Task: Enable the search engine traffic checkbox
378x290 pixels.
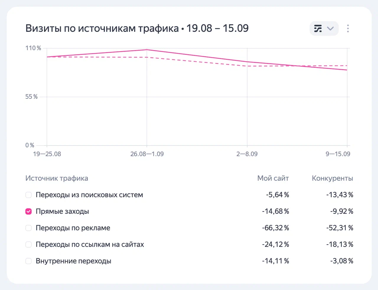Action: click(x=29, y=195)
